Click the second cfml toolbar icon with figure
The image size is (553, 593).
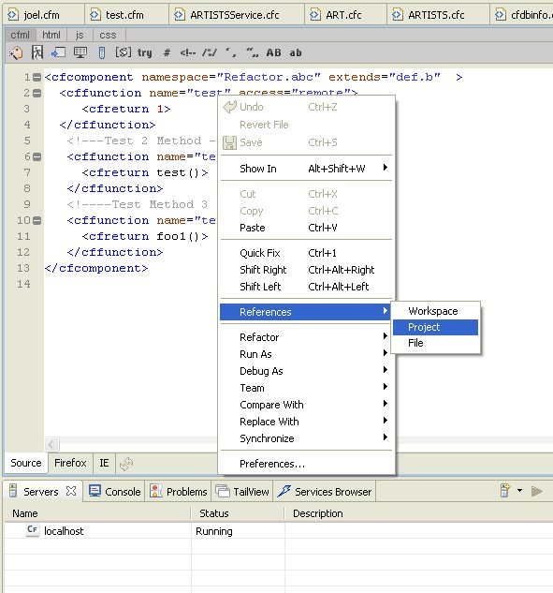click(37, 52)
